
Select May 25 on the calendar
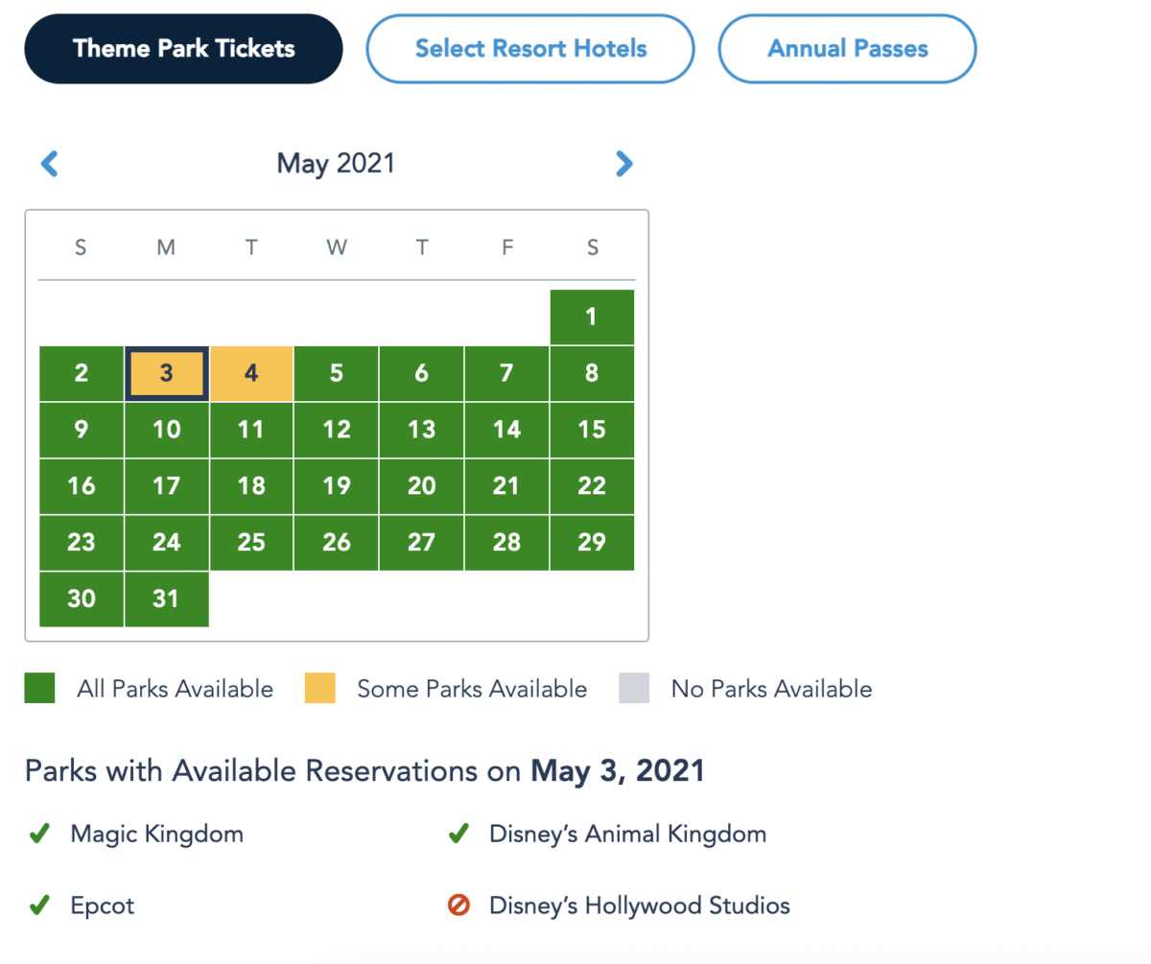251,543
